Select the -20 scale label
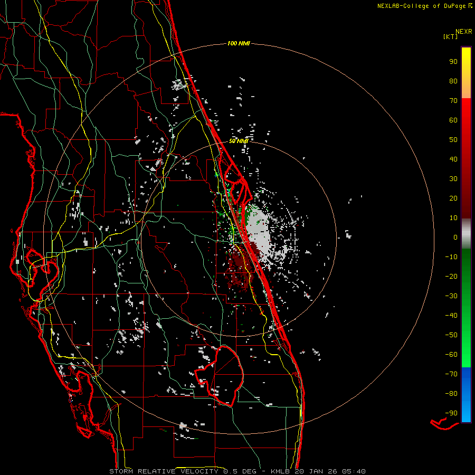 451,277
